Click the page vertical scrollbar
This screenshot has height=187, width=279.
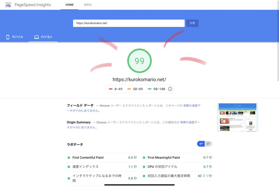coord(278,41)
